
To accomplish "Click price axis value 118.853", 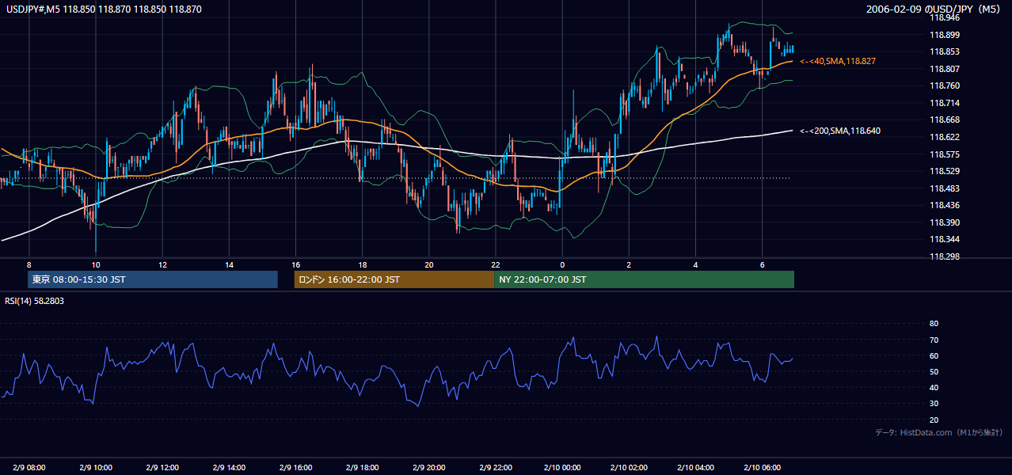I will pos(944,51).
